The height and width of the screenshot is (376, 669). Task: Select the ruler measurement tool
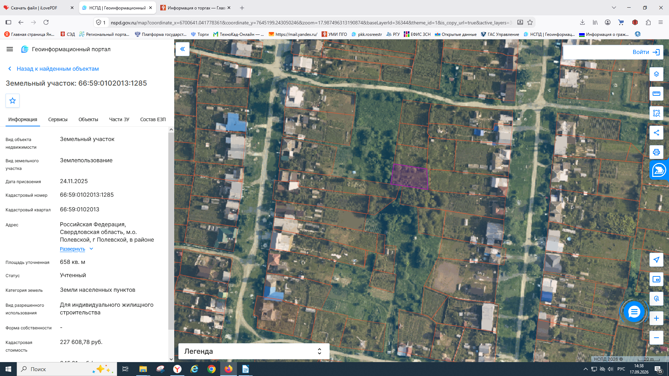pos(656,94)
